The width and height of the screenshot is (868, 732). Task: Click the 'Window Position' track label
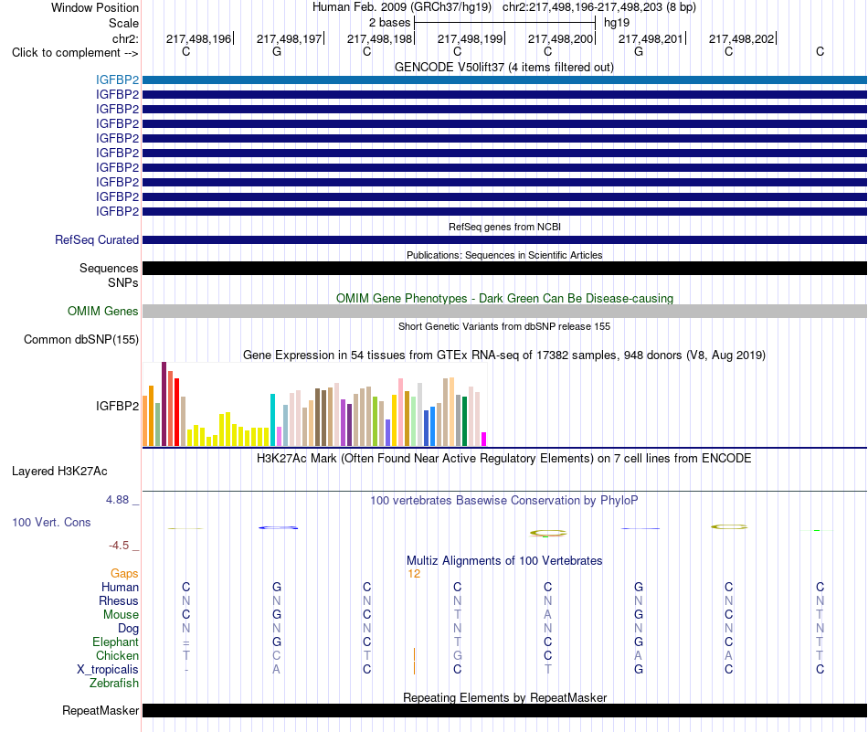coord(95,7)
